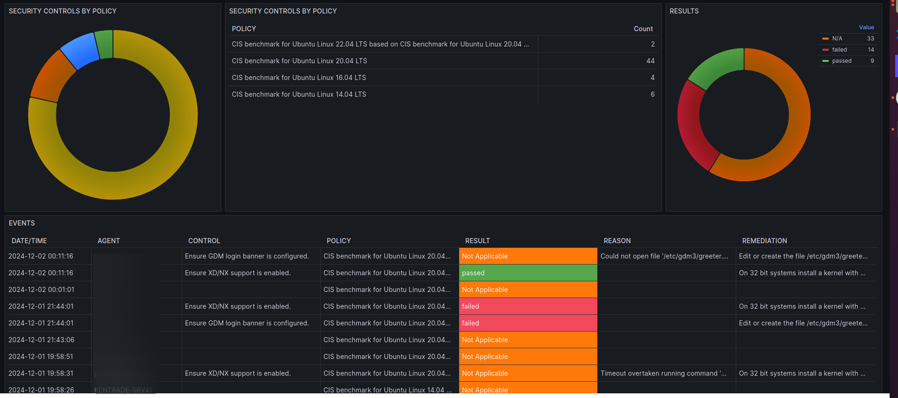Toggle the N/A series label in legend

click(837, 39)
